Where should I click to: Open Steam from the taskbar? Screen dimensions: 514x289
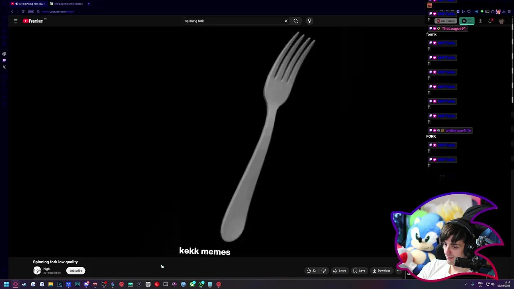[x=24, y=284]
